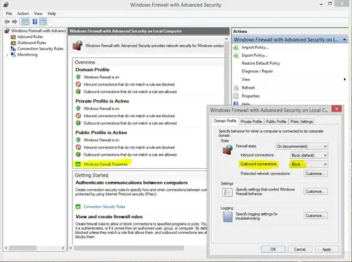Click Restore Default Policy action
This screenshot has width=352, height=262.
pyautogui.click(x=261, y=63)
